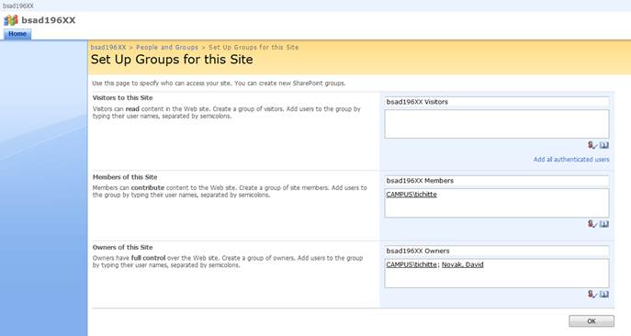Focus the bsad196XX Visitors name field
This screenshot has width=631, height=336.
(497, 102)
